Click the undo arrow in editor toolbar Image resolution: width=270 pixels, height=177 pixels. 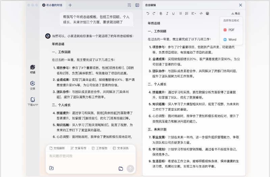[x=148, y=14]
